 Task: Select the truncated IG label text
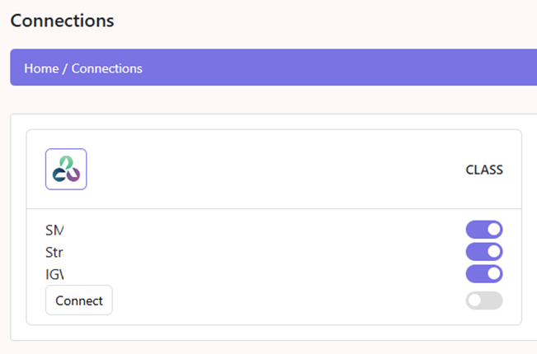(54, 274)
